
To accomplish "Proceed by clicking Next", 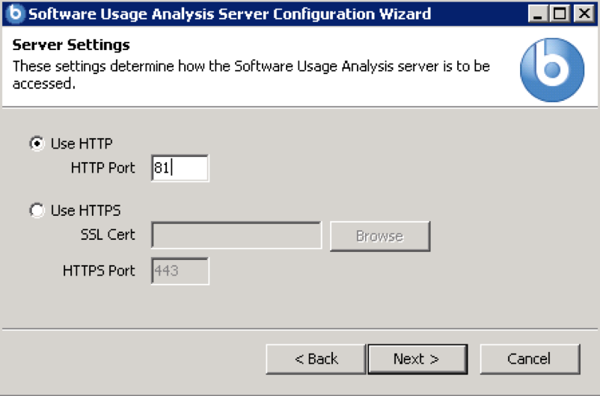I will point(417,359).
